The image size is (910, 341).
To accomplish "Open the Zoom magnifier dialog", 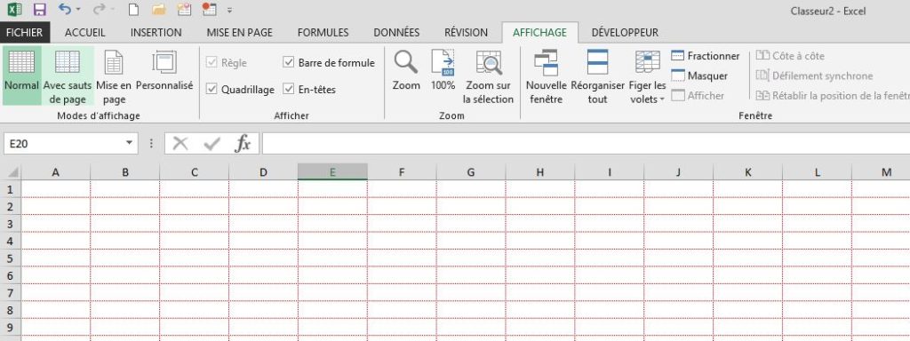I will (406, 69).
